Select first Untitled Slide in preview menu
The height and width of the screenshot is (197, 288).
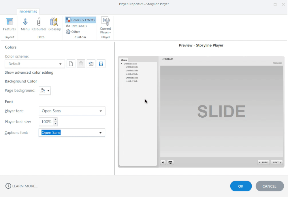131,67
